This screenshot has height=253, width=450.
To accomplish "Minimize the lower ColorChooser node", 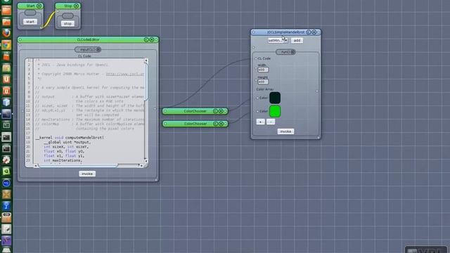I will pyautogui.click(x=216, y=124).
